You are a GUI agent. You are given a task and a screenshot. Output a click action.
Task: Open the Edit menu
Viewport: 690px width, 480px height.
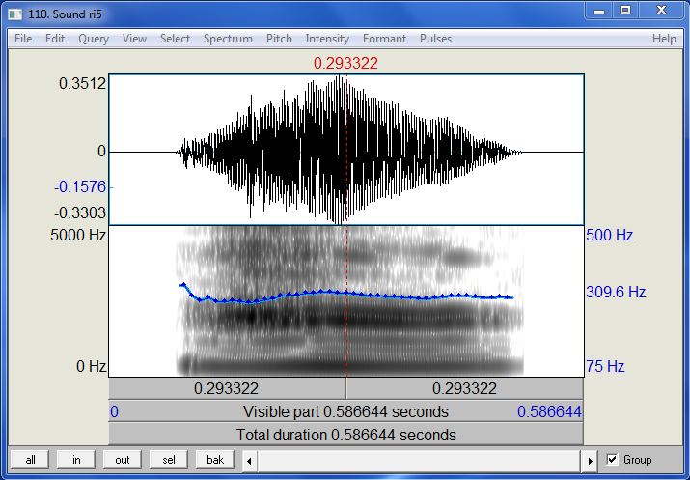point(55,39)
